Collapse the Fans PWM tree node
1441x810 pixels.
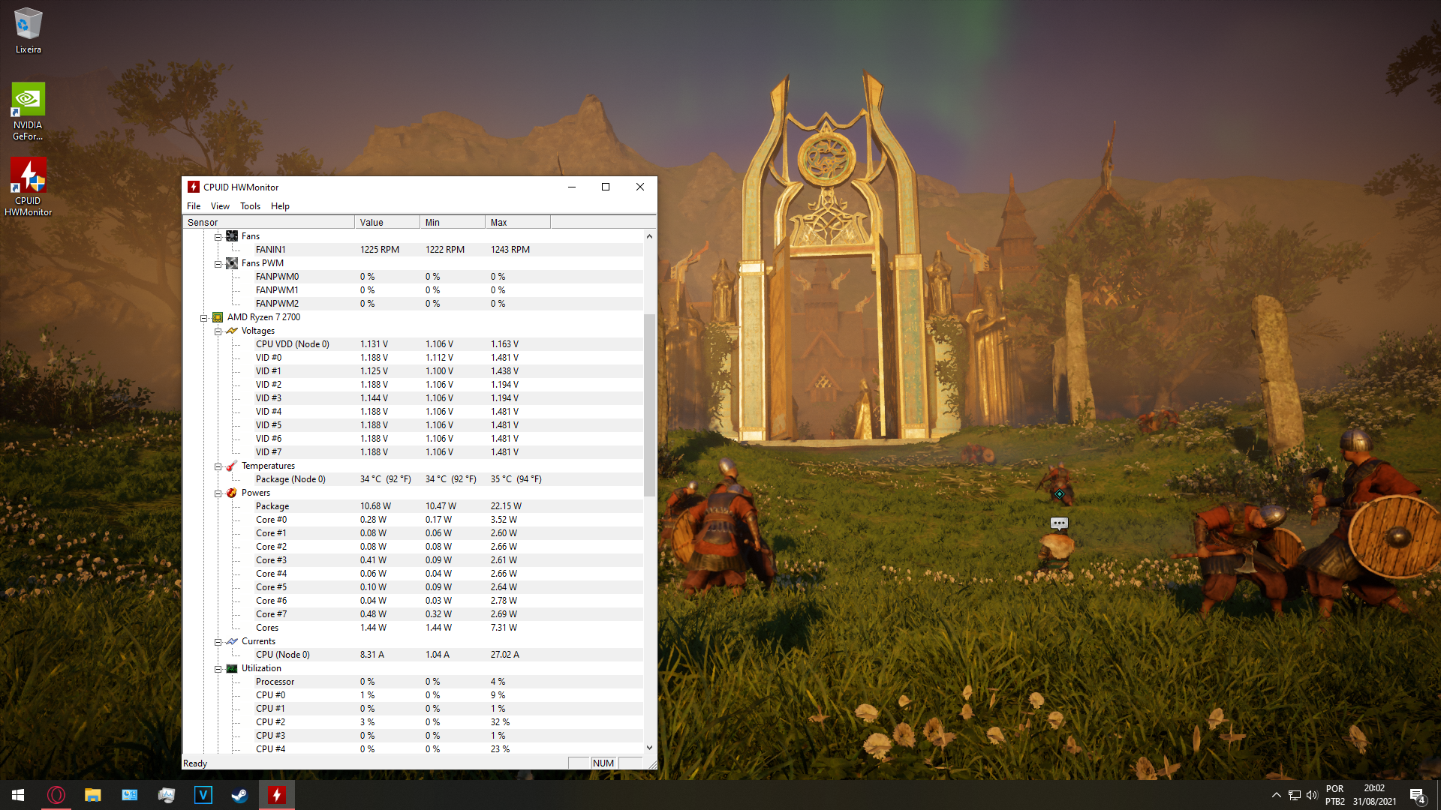pos(218,263)
